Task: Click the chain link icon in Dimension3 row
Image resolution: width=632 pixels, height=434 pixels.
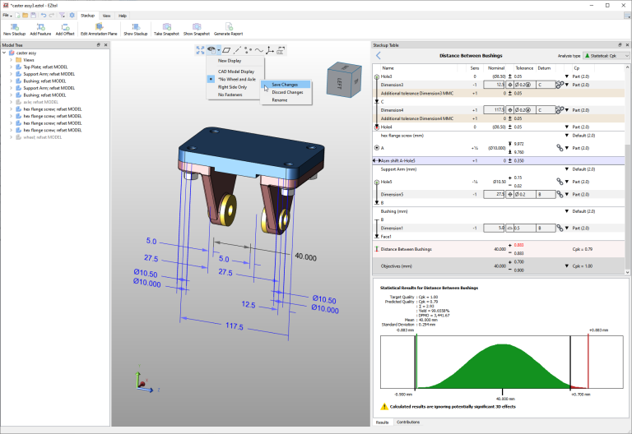Action: click(560, 85)
